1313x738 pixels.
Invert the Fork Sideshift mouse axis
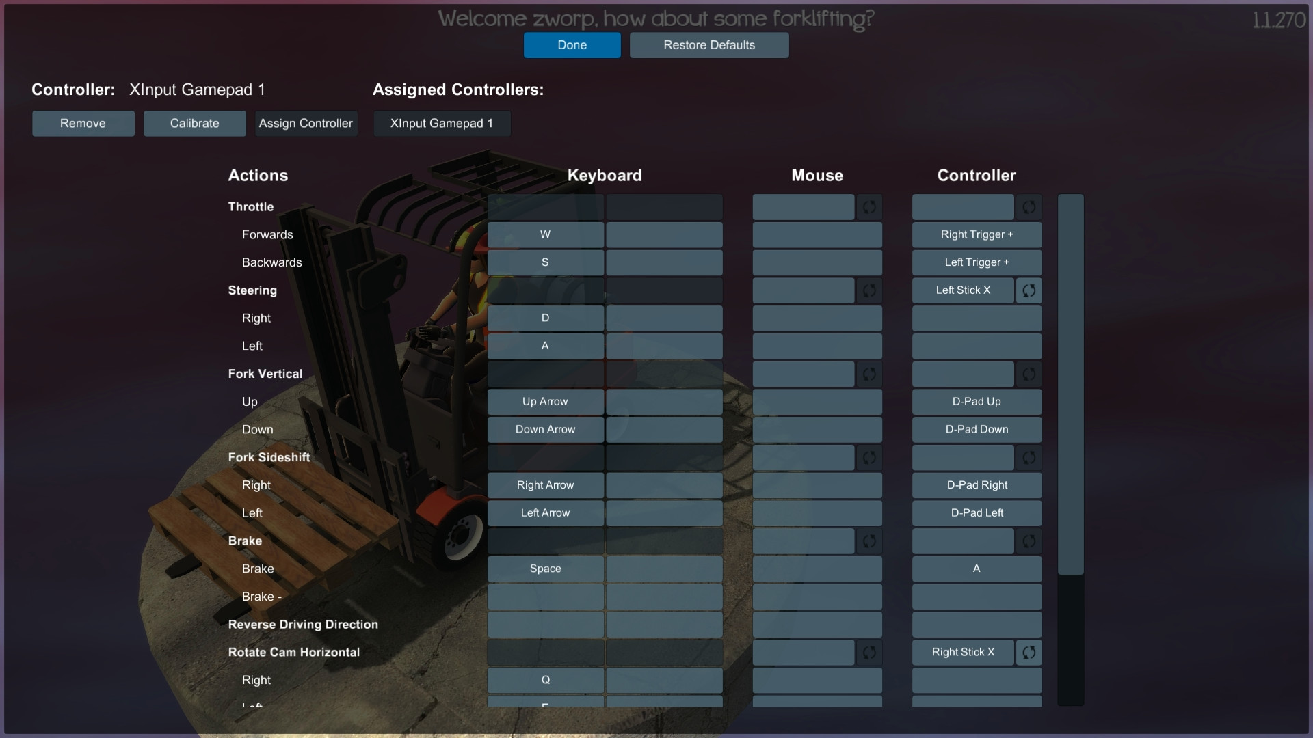pos(870,458)
